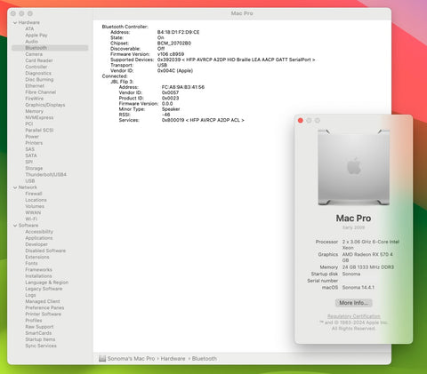Select Managed Client entry

[x=43, y=301]
